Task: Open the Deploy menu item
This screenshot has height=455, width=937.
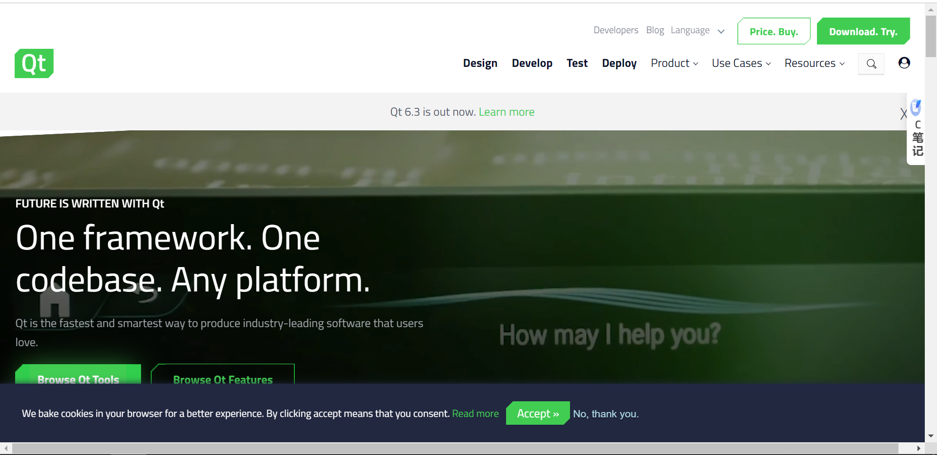Action: pyautogui.click(x=619, y=63)
